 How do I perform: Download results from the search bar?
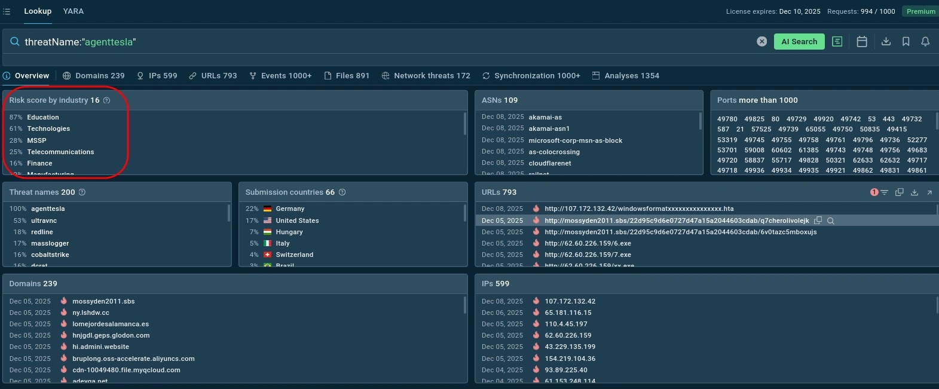pyautogui.click(x=886, y=42)
